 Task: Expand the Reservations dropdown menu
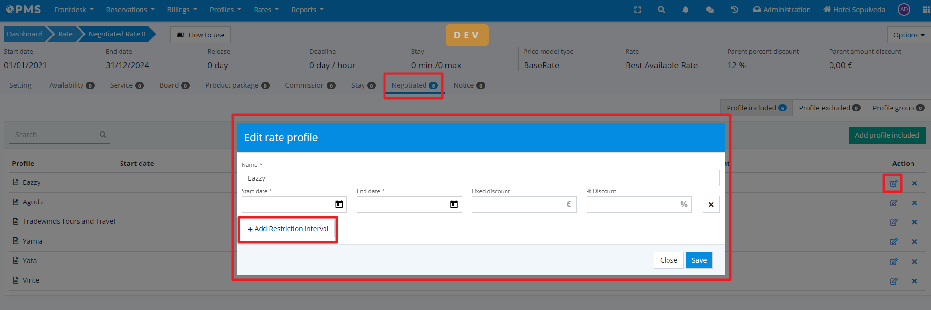(130, 10)
